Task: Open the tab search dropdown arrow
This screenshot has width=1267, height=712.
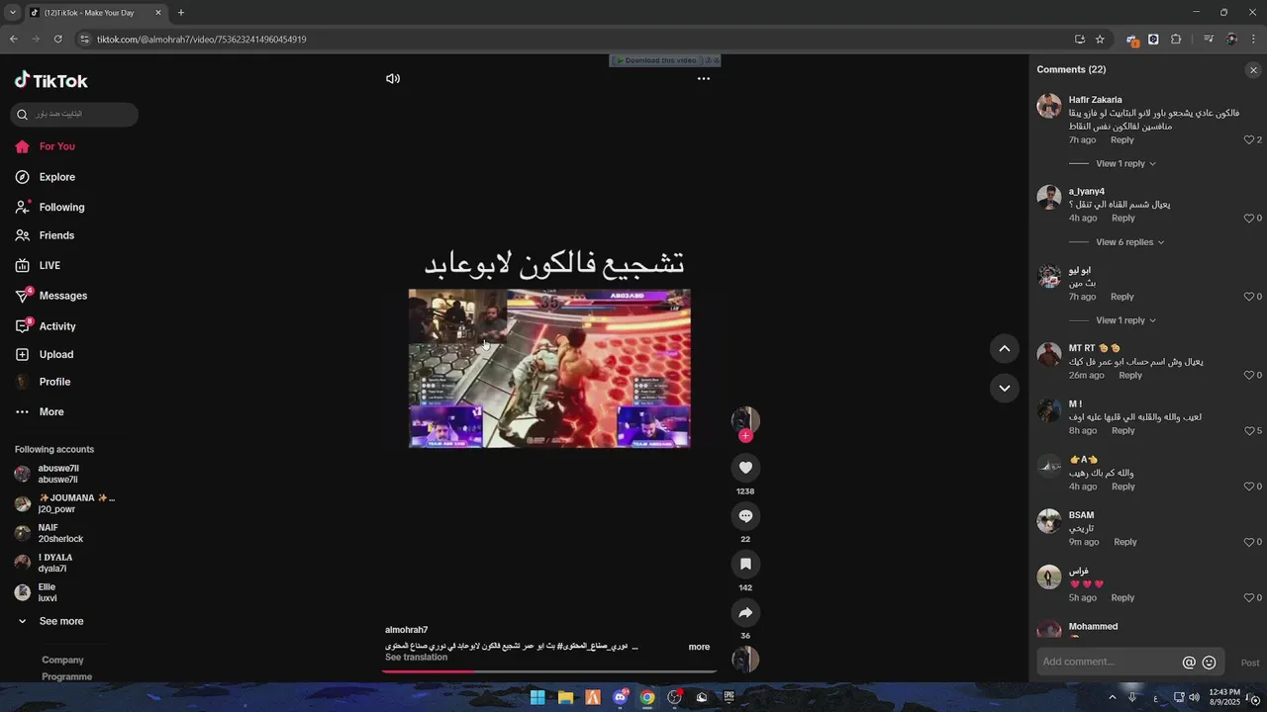Action: pyautogui.click(x=12, y=13)
